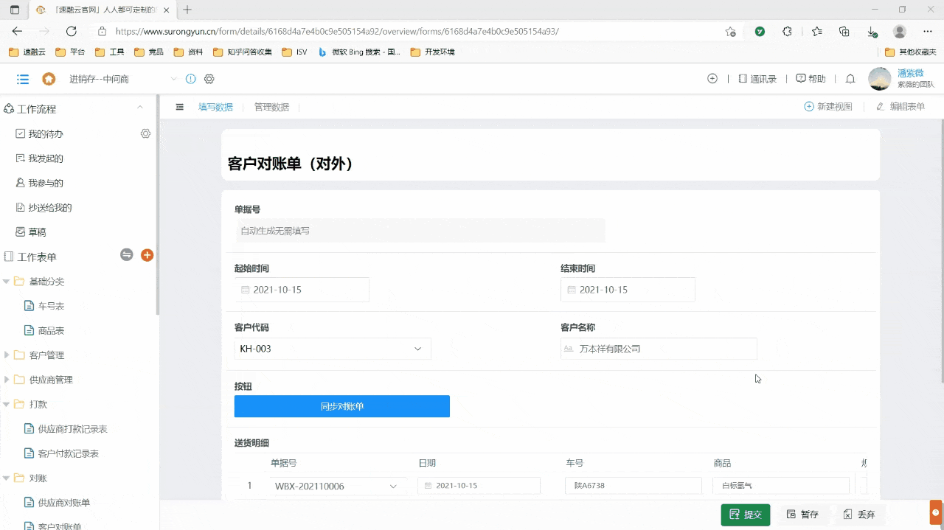Open 草稿 drafts
944x530 pixels.
pos(31,232)
